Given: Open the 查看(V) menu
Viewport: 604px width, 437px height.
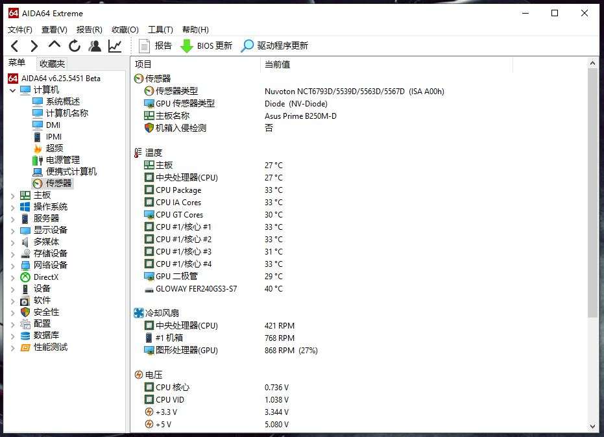Looking at the screenshot, I should pyautogui.click(x=54, y=30).
